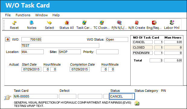Click the Site field SHOP

tap(70, 52)
